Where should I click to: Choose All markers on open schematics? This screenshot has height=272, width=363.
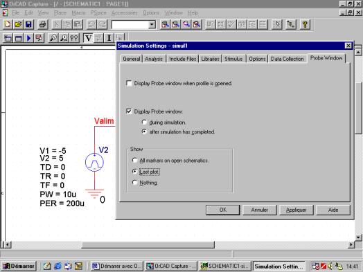(134, 161)
